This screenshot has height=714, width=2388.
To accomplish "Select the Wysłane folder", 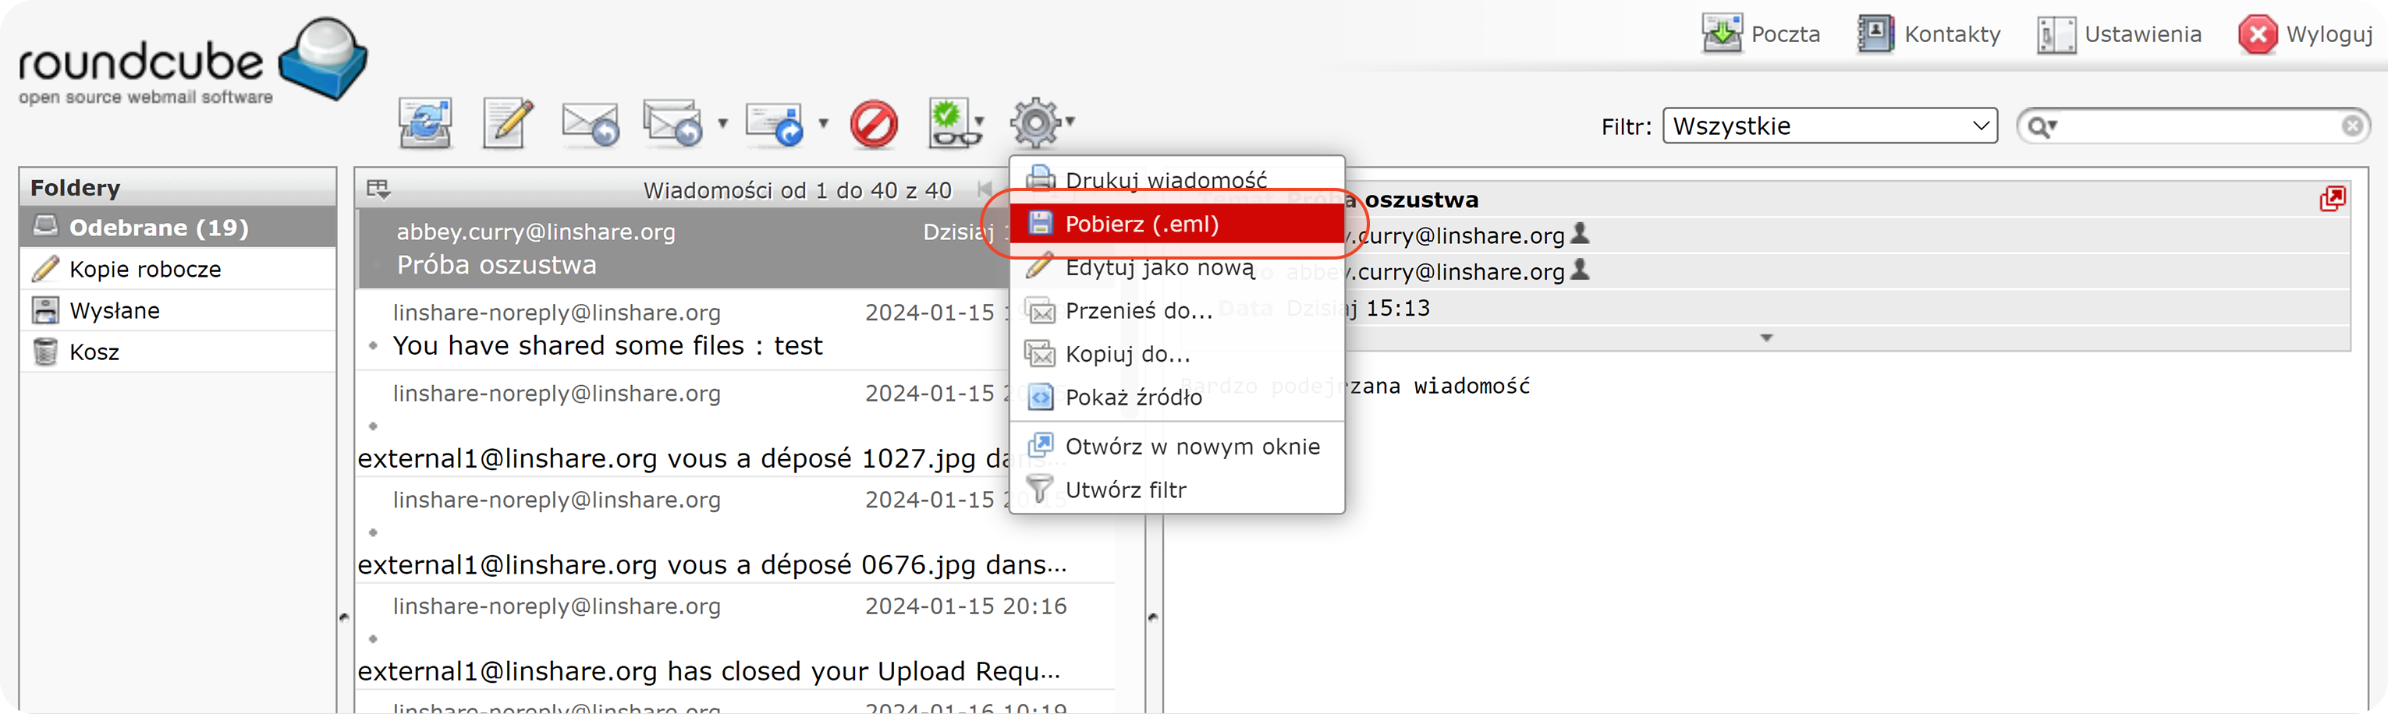I will click(178, 310).
